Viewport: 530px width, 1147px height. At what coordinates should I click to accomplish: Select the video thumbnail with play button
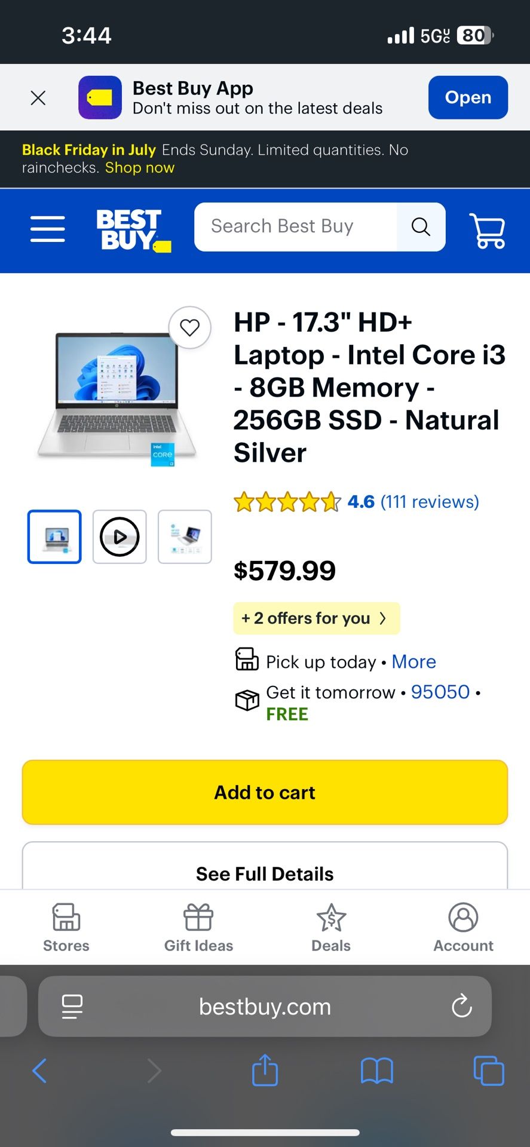point(119,536)
